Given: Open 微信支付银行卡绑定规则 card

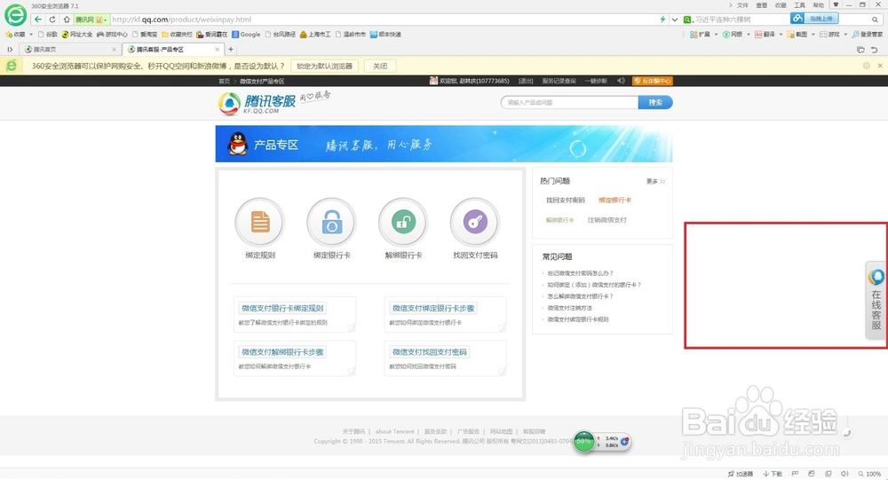Looking at the screenshot, I should click(295, 314).
